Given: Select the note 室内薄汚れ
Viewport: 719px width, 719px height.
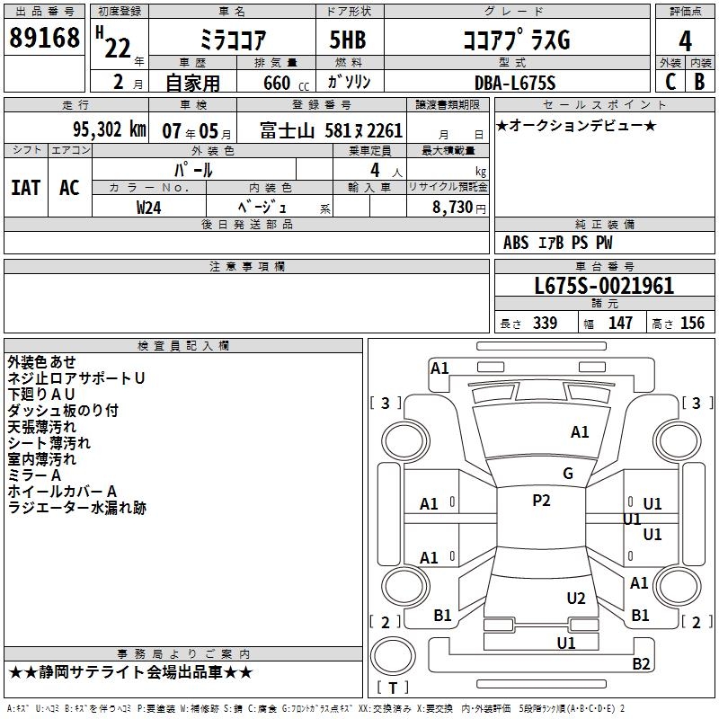Looking at the screenshot, I should 41,459.
